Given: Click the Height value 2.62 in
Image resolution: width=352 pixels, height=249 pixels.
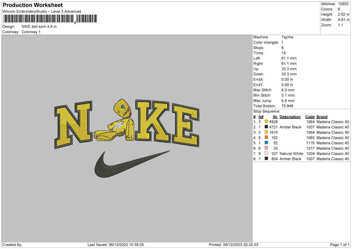Looking at the screenshot, I should click(x=343, y=14).
